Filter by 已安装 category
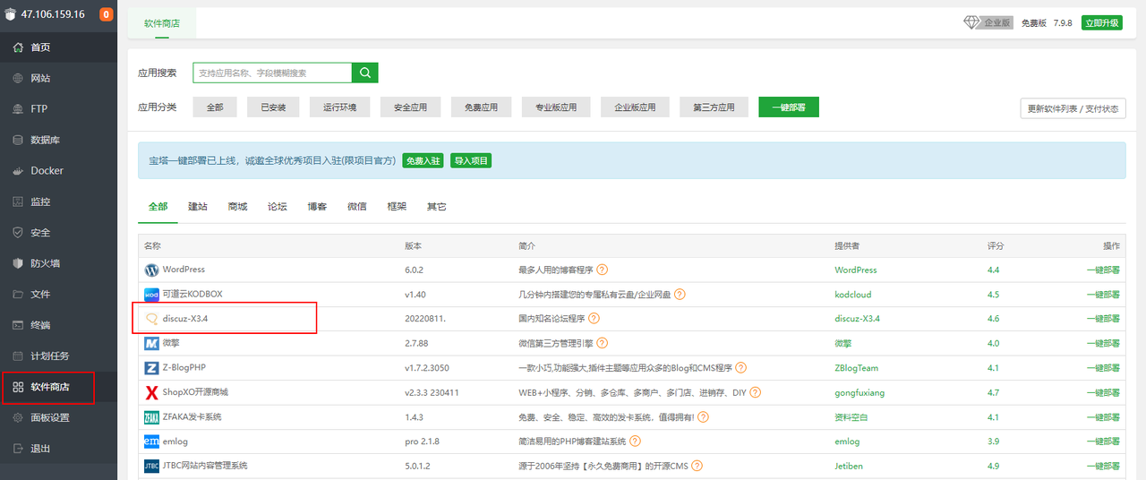Viewport: 1146px width, 480px height. 273,107
